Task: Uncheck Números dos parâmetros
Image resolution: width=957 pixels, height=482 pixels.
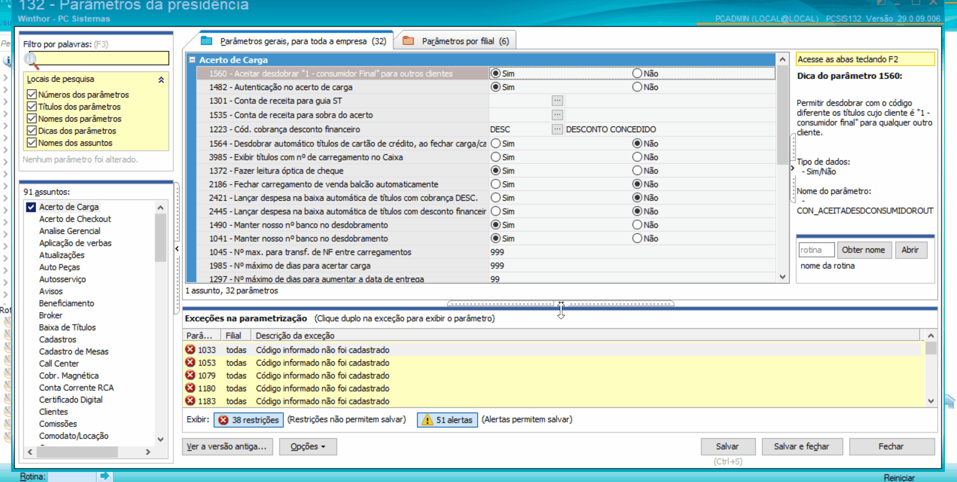Action: pos(32,94)
